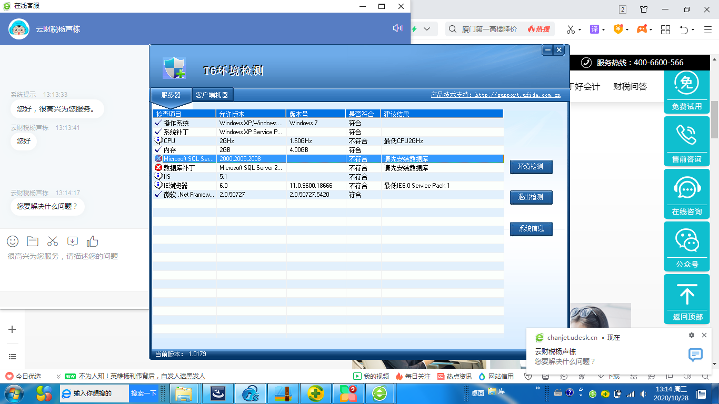The image size is (719, 404).
Task: Select the CPU row in the check list
Action: point(328,141)
